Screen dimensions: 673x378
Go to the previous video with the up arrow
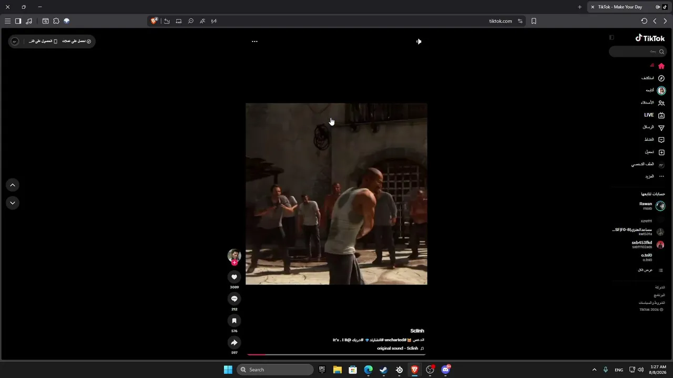click(13, 185)
